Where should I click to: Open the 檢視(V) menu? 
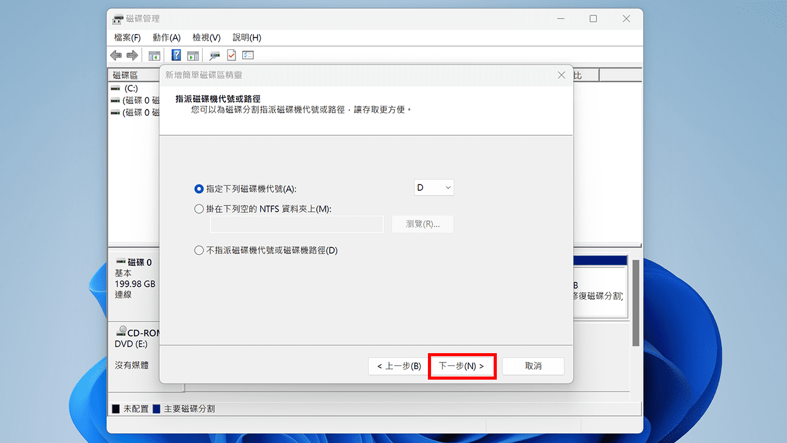206,38
